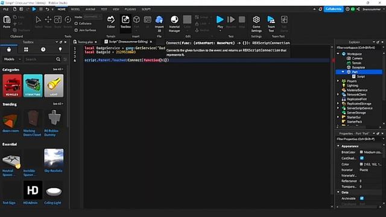The height and width of the screenshot is (217, 386).
Task: Expand the Players tree node
Action: (x=338, y=81)
